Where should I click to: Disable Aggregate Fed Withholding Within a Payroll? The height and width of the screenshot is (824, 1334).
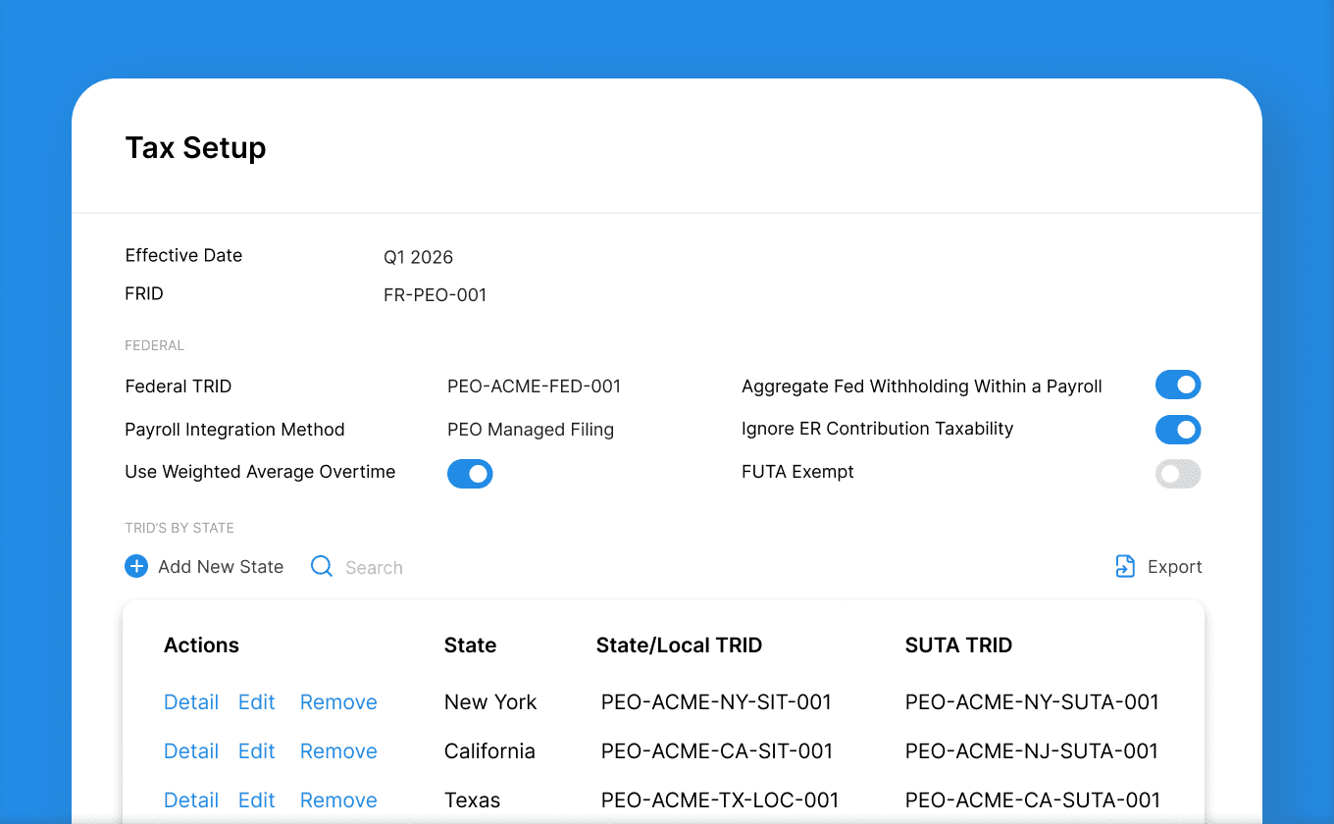click(x=1178, y=385)
